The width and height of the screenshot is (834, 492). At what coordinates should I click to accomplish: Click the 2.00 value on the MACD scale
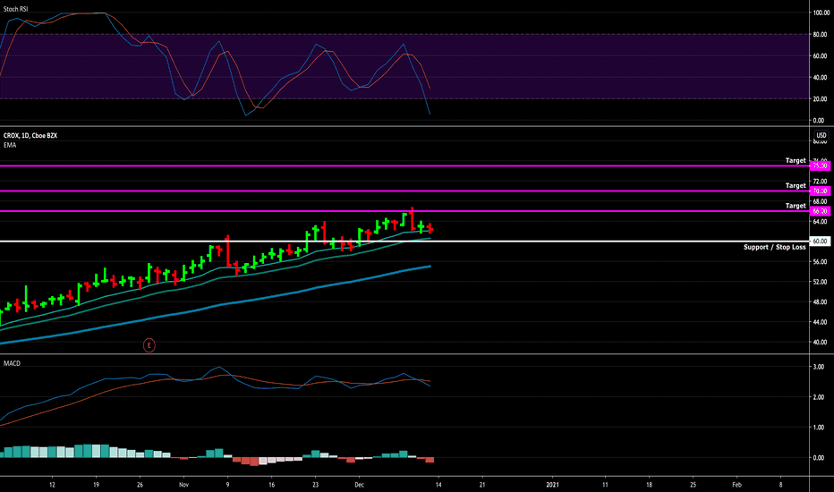(x=819, y=397)
